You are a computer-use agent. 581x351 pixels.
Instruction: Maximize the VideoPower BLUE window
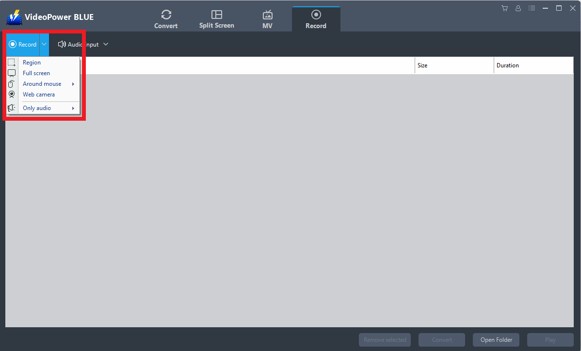tap(559, 8)
